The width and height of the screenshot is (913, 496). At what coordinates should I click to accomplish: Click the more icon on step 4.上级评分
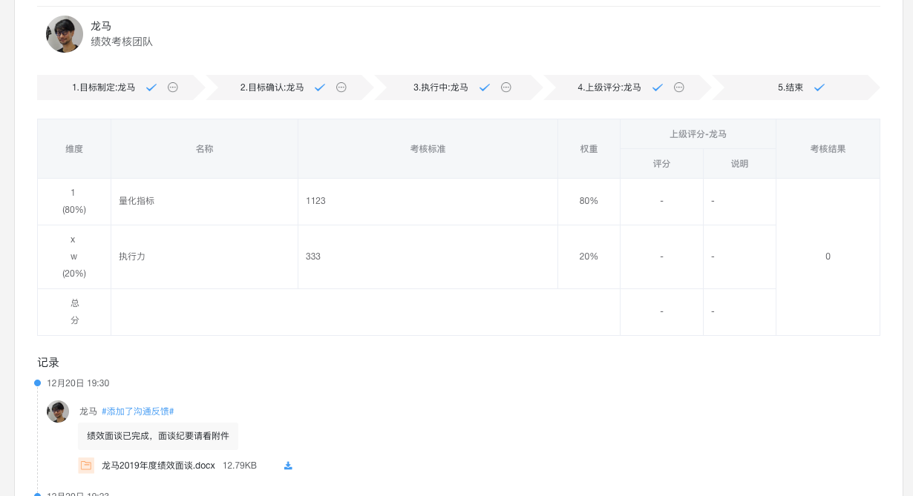[679, 87]
